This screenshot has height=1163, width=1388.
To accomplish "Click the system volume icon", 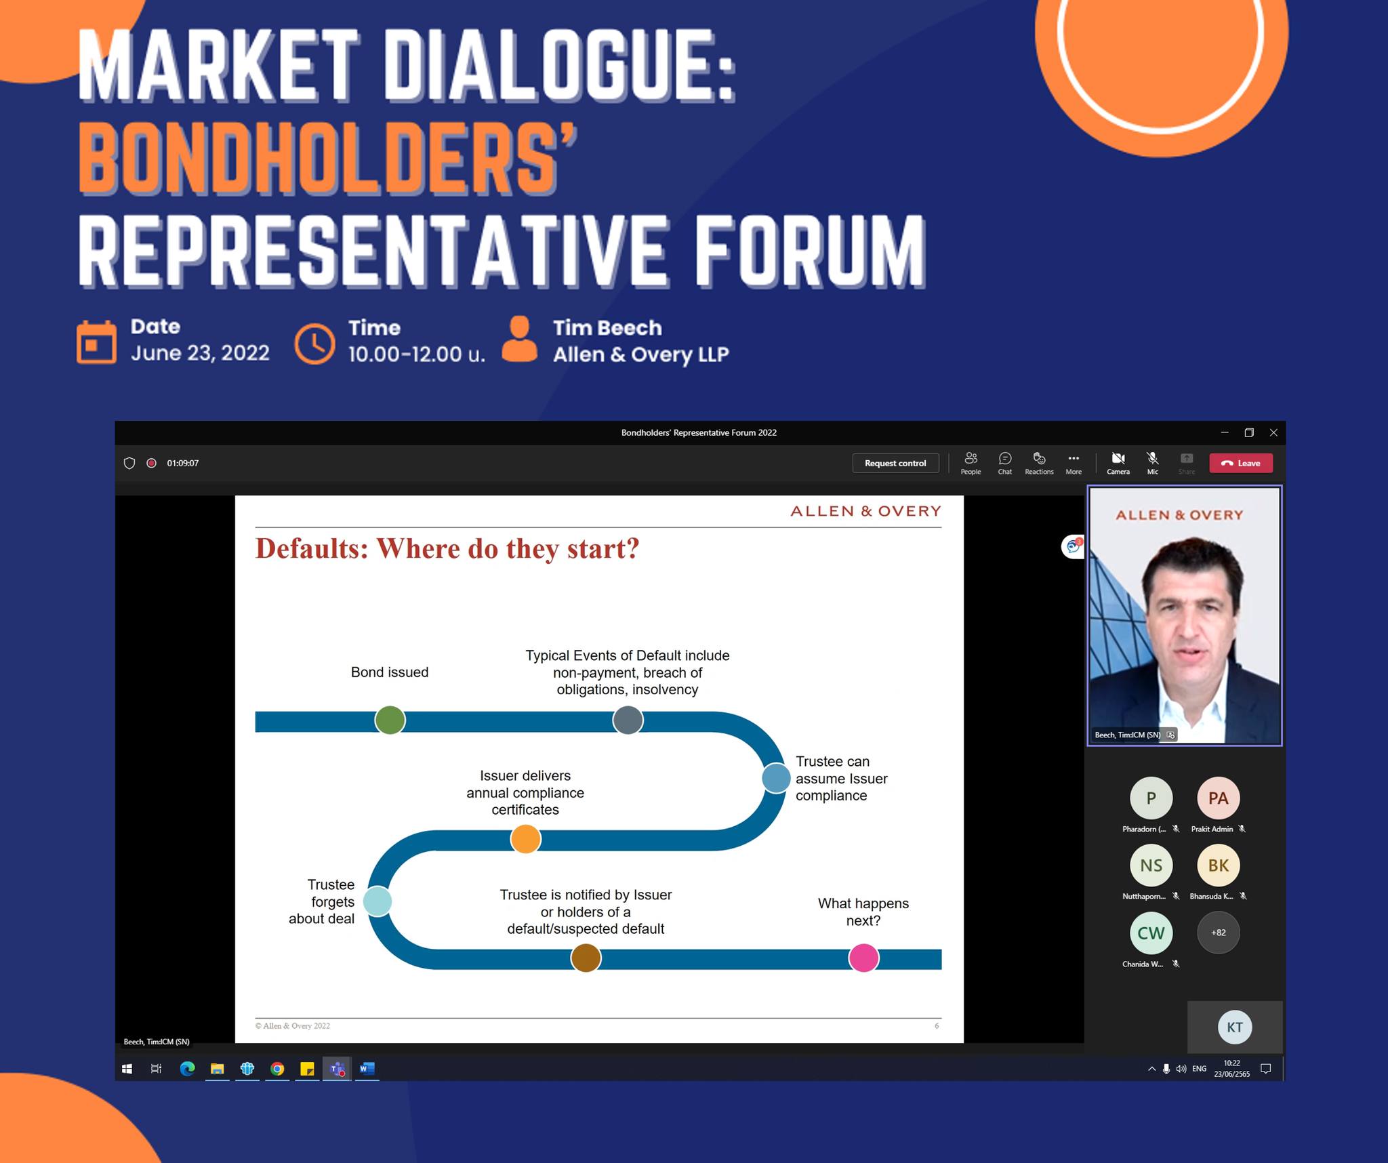I will tap(1181, 1069).
